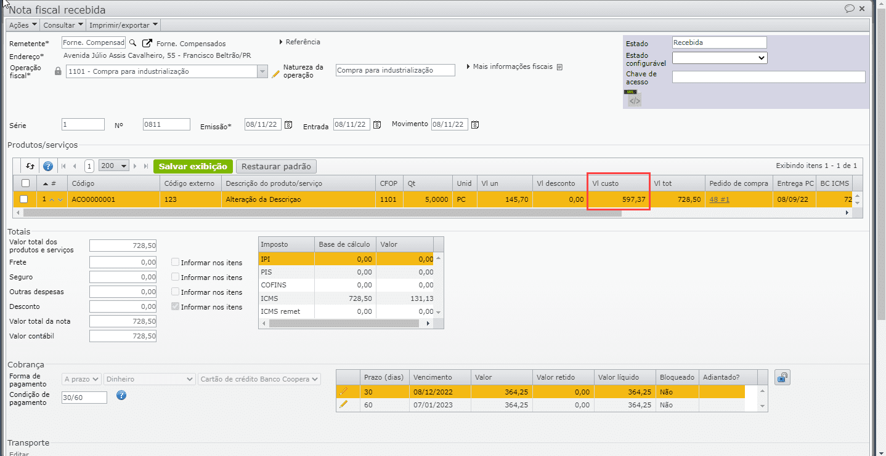886x456 pixels.
Task: Open the Estado configurável dropdown
Action: click(719, 58)
